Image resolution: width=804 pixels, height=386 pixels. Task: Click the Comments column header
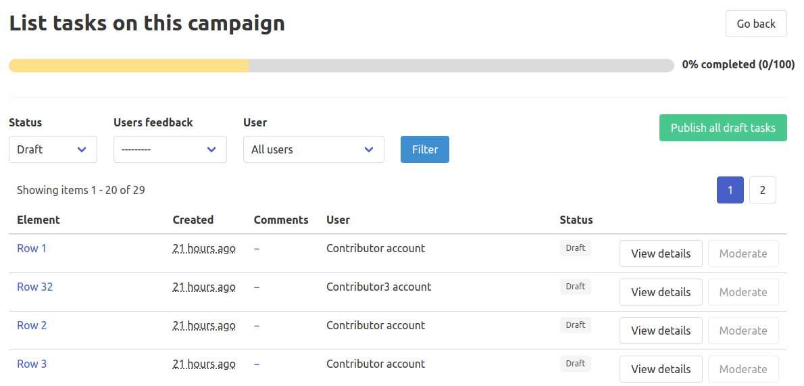(281, 220)
